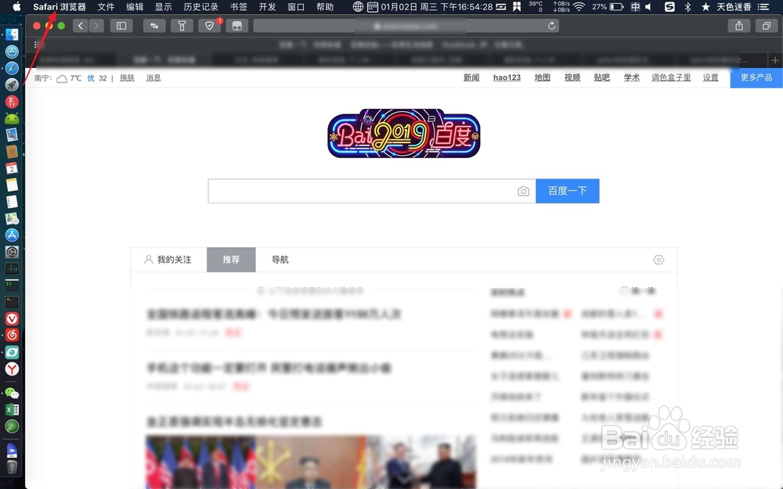The height and width of the screenshot is (489, 783).
Task: Click the 换肤 link
Action: [128, 77]
